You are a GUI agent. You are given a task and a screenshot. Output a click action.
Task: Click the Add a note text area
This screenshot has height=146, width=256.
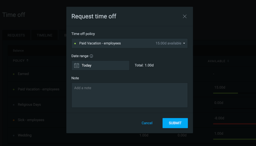coord(129,95)
